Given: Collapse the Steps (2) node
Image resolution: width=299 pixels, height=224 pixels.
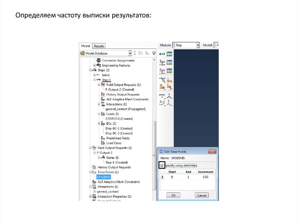Looking at the screenshot, I should (x=90, y=70).
